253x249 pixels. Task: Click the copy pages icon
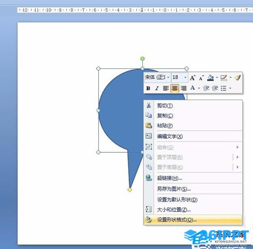149,115
